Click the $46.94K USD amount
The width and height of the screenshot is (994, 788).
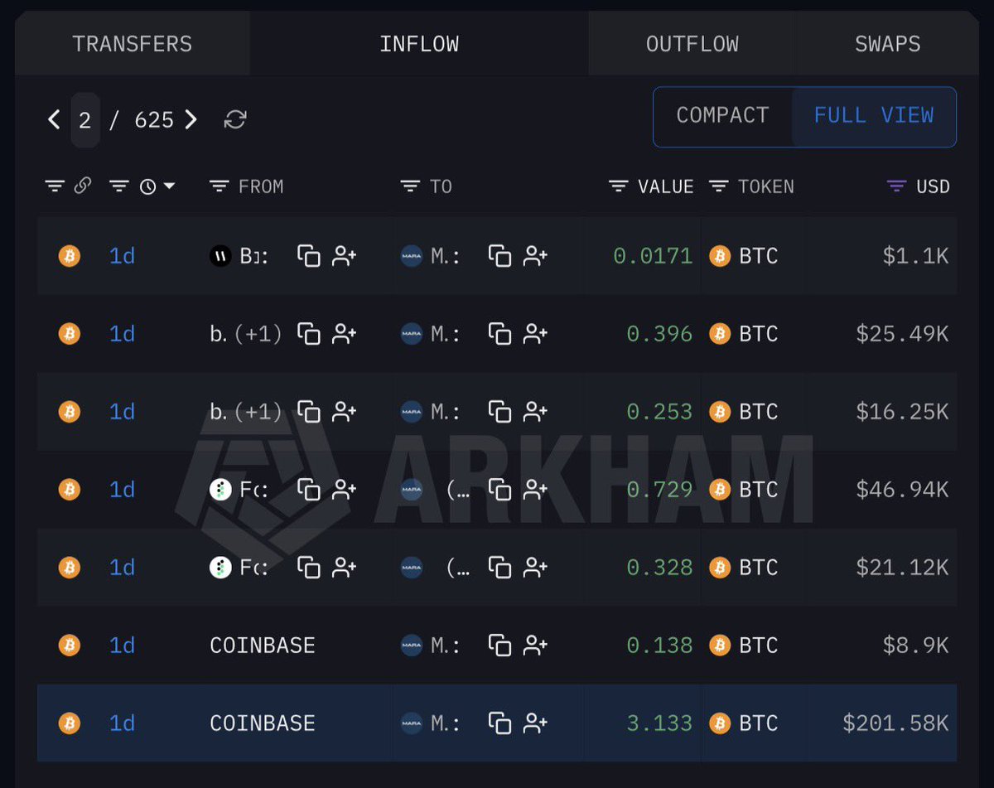click(x=902, y=490)
